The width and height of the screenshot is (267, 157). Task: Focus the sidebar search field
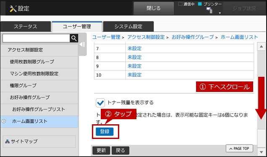(36, 38)
